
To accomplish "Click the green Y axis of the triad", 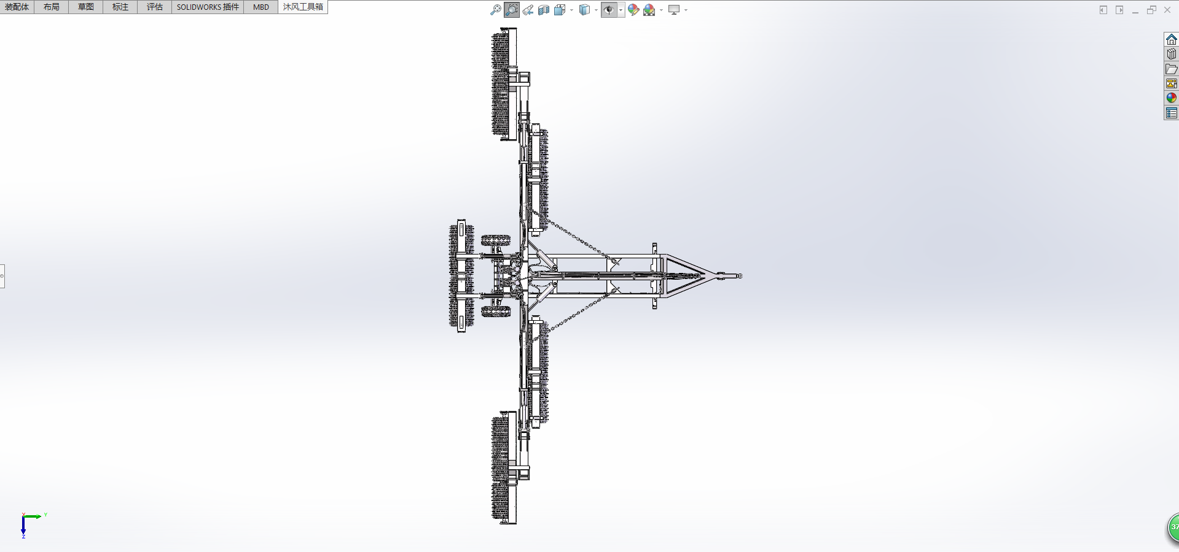I will point(33,516).
